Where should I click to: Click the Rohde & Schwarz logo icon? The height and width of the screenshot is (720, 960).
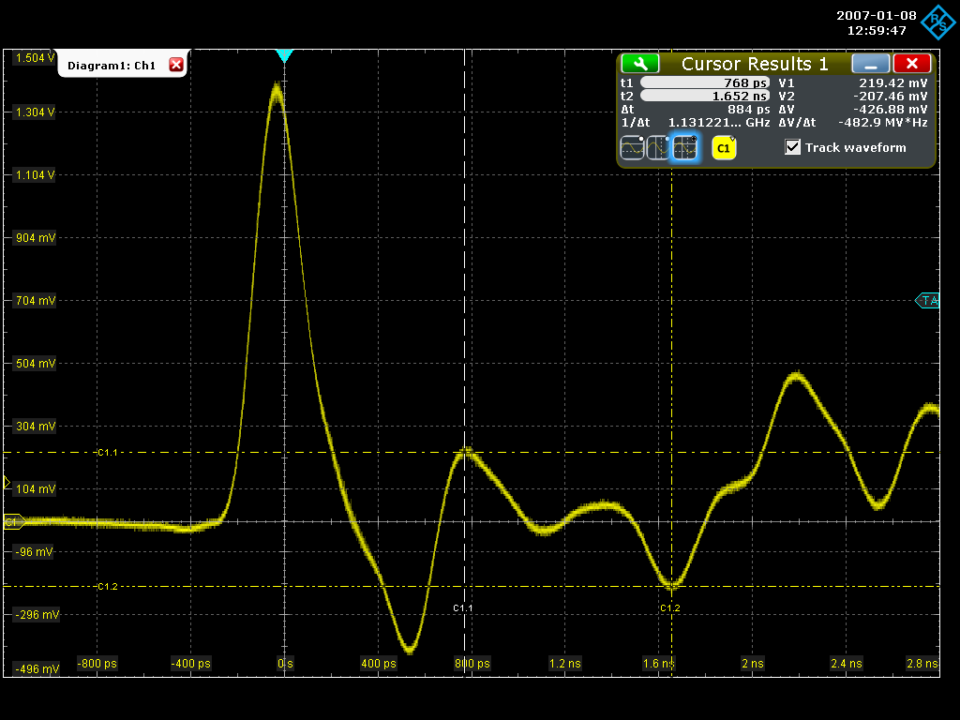click(x=937, y=22)
